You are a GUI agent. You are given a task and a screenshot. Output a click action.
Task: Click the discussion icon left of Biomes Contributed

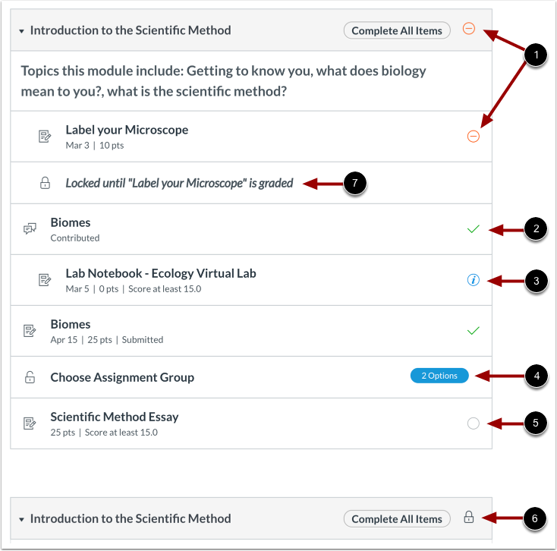point(30,228)
